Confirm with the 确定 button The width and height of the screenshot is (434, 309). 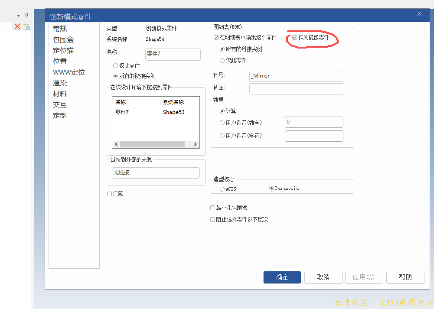[282, 277]
